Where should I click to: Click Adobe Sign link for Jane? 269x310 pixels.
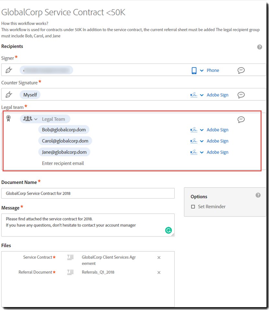pyautogui.click(x=217, y=152)
